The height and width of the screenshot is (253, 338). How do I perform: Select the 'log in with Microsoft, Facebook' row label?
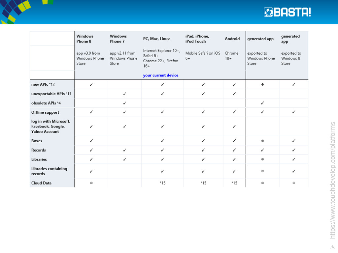point(51,126)
